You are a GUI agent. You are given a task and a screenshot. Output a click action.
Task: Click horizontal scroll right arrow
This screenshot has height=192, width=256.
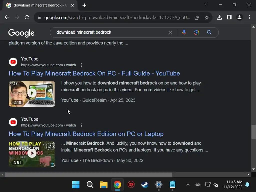tap(248, 174)
